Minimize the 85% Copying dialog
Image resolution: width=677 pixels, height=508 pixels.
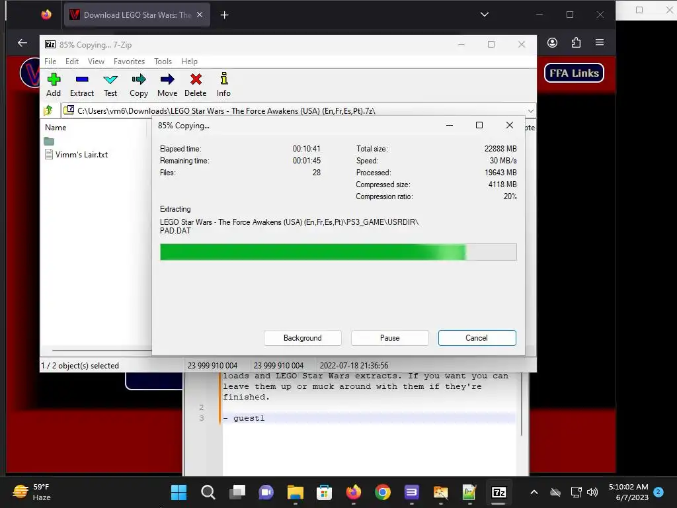(450, 125)
